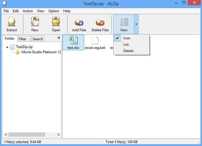Click the horizontal scrollbar thumb
Image resolution: width=202 pixels, height=146 pixels.
[27, 134]
